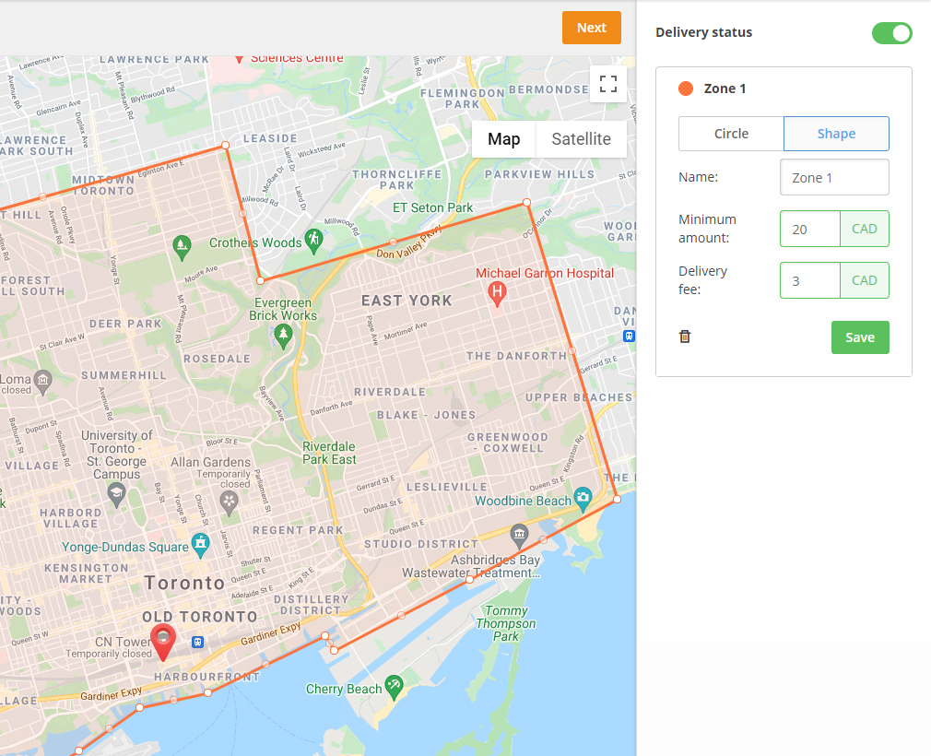Click the Evergreen Brick Works tree marker

[283, 337]
